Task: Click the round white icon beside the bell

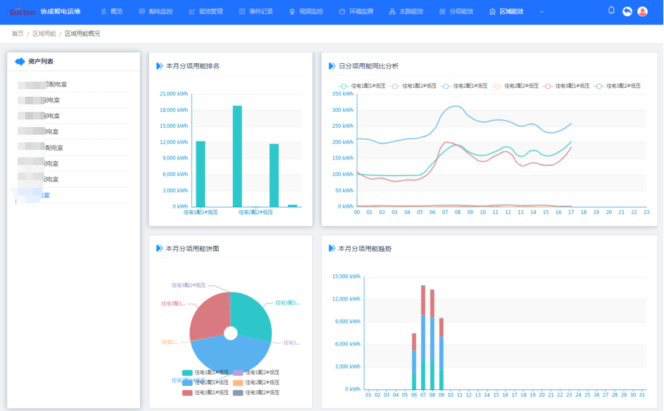Action: pos(627,11)
